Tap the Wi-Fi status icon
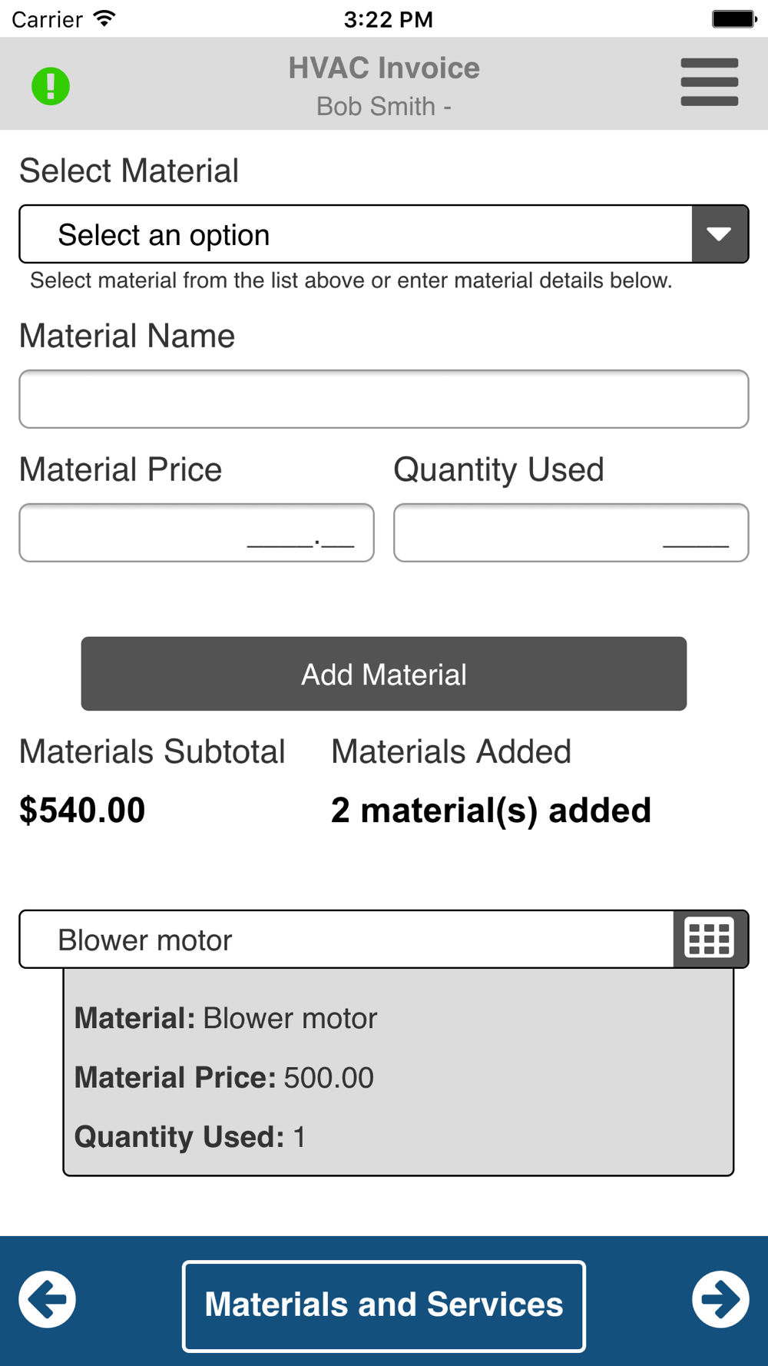768x1366 pixels. [x=104, y=18]
